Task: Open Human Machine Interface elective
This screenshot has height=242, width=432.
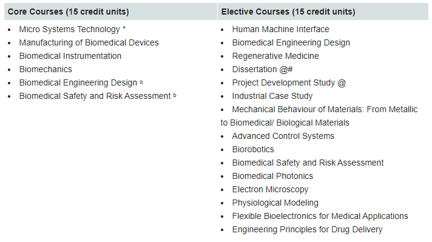Action: click(x=280, y=29)
